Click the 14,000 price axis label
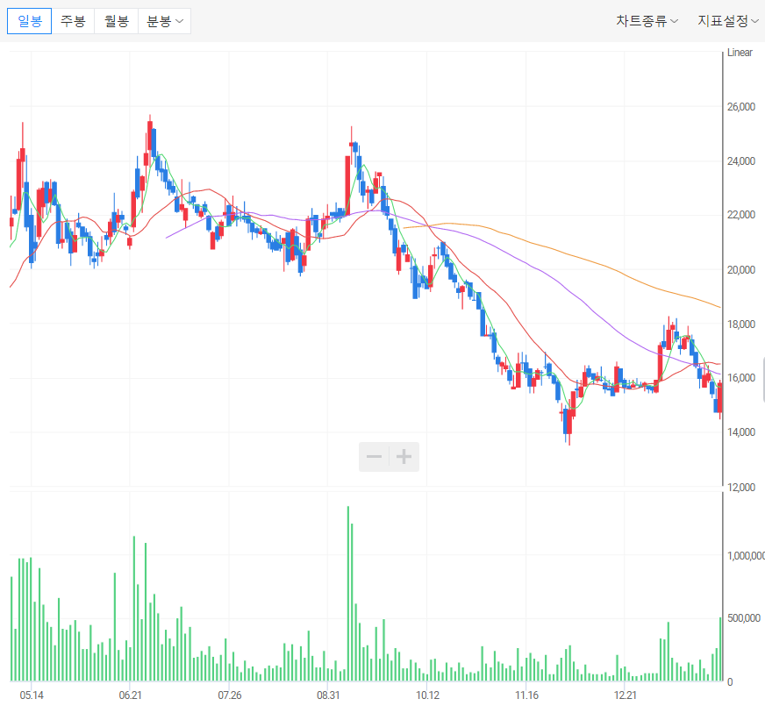The image size is (765, 706). [741, 432]
